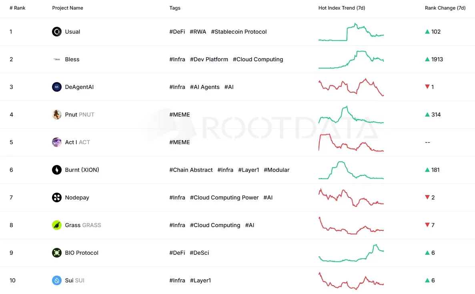The height and width of the screenshot is (294, 475).
Task: Select the Bless project logo
Action: [56, 59]
